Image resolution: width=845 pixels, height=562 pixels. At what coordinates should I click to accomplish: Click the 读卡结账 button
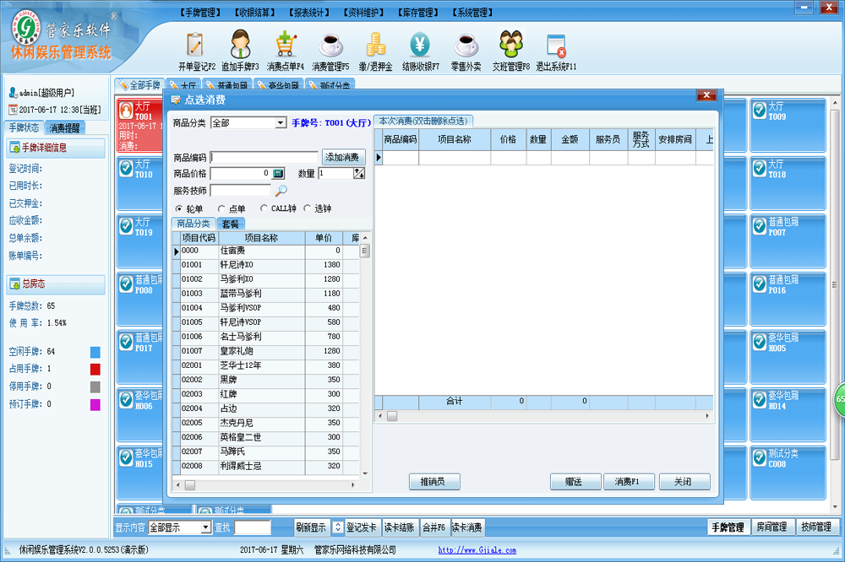pos(400,527)
